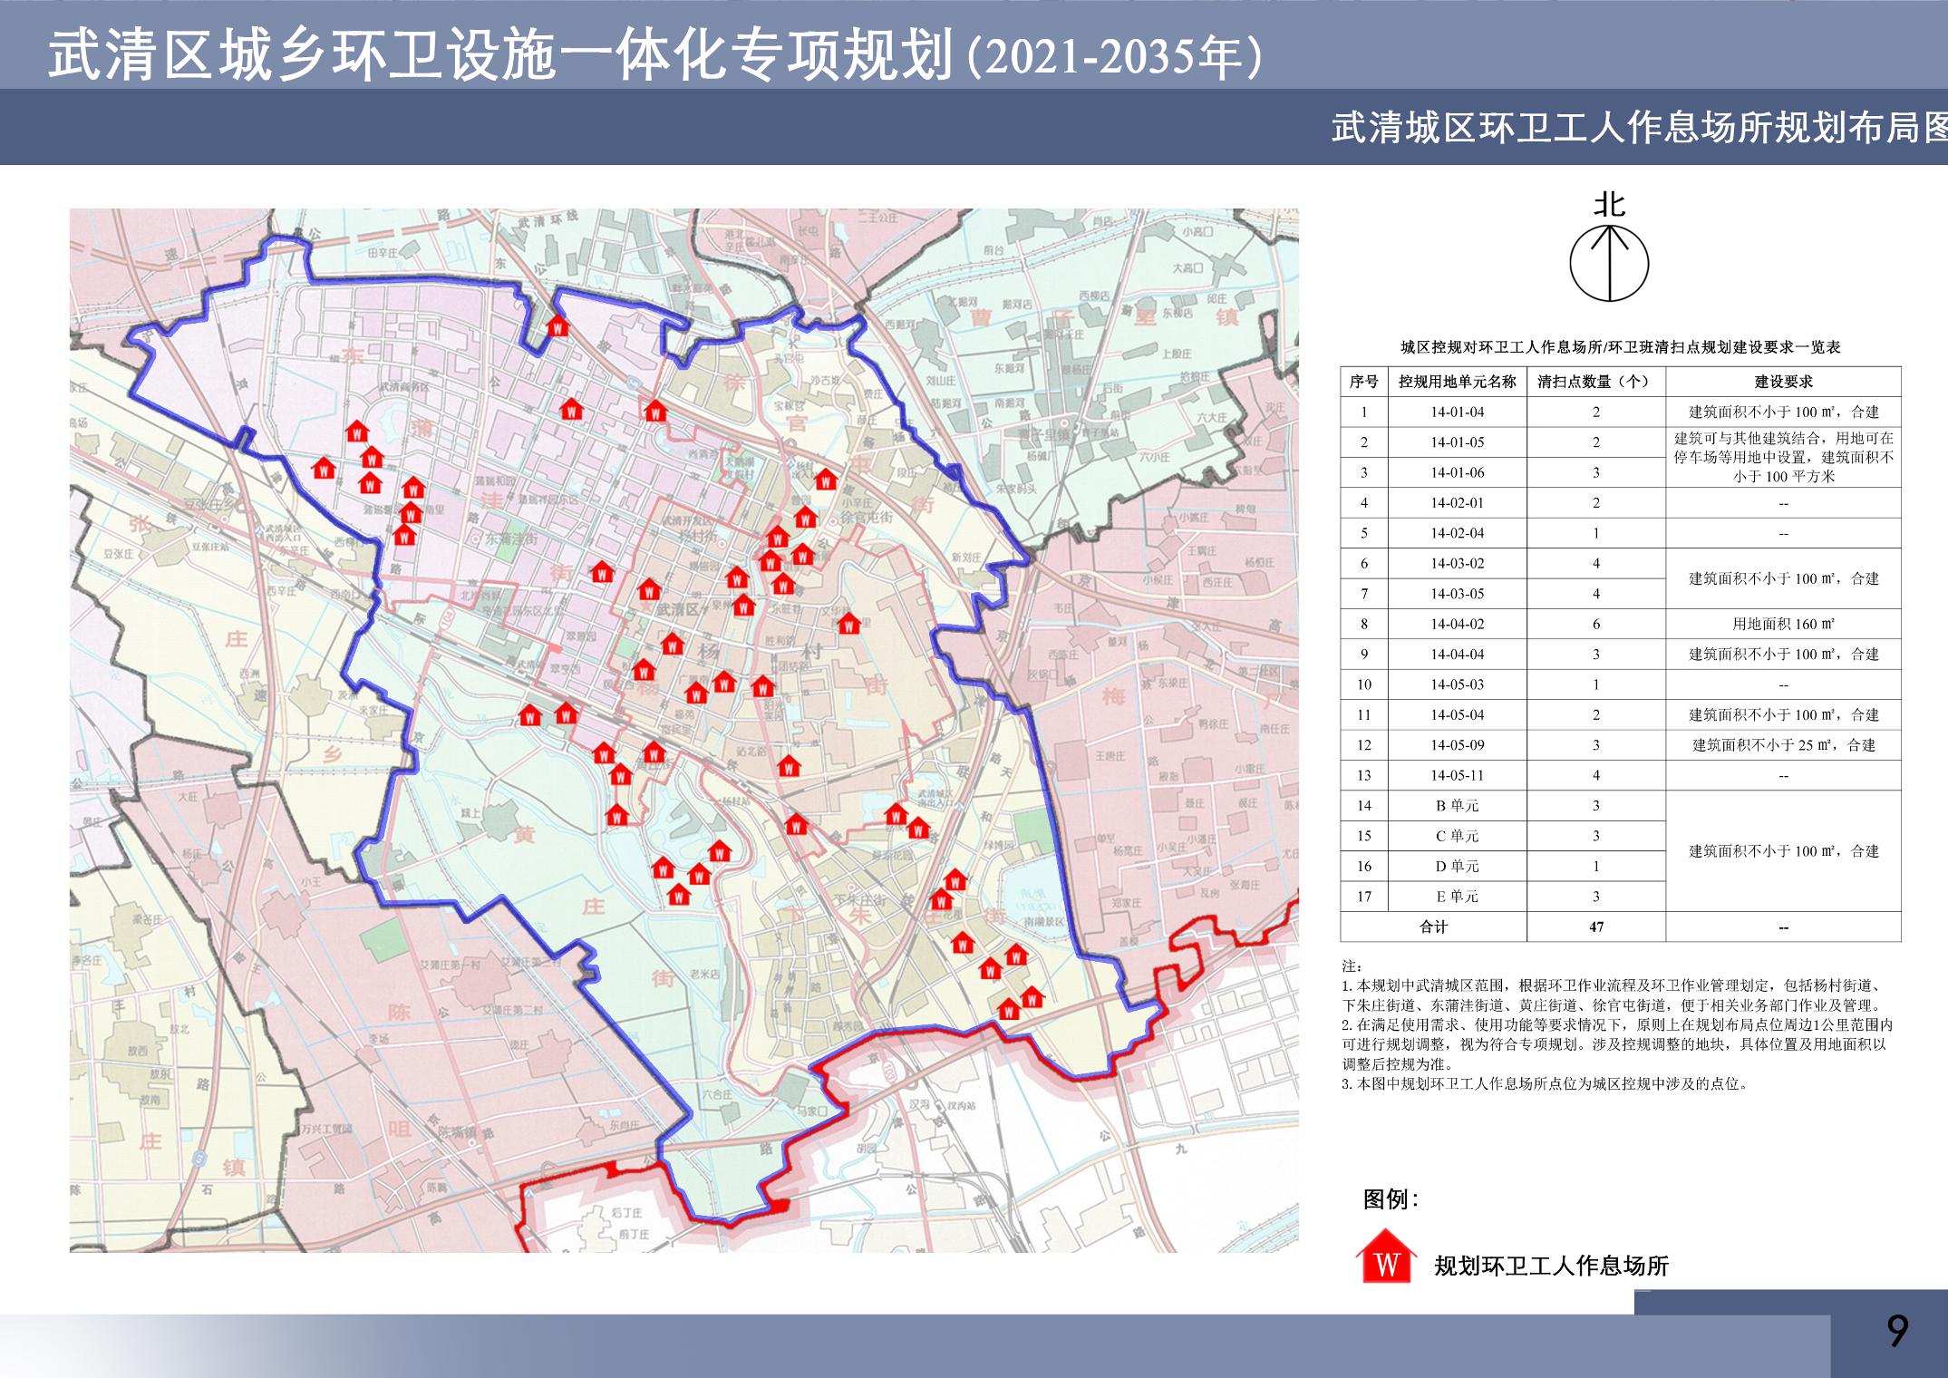Click the westernmost W rest-station marker
Image resolution: width=1948 pixels, height=1378 pixels.
[x=324, y=469]
